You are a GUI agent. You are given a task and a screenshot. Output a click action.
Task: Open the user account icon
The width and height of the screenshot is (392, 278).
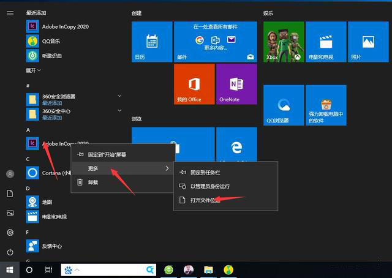10,174
